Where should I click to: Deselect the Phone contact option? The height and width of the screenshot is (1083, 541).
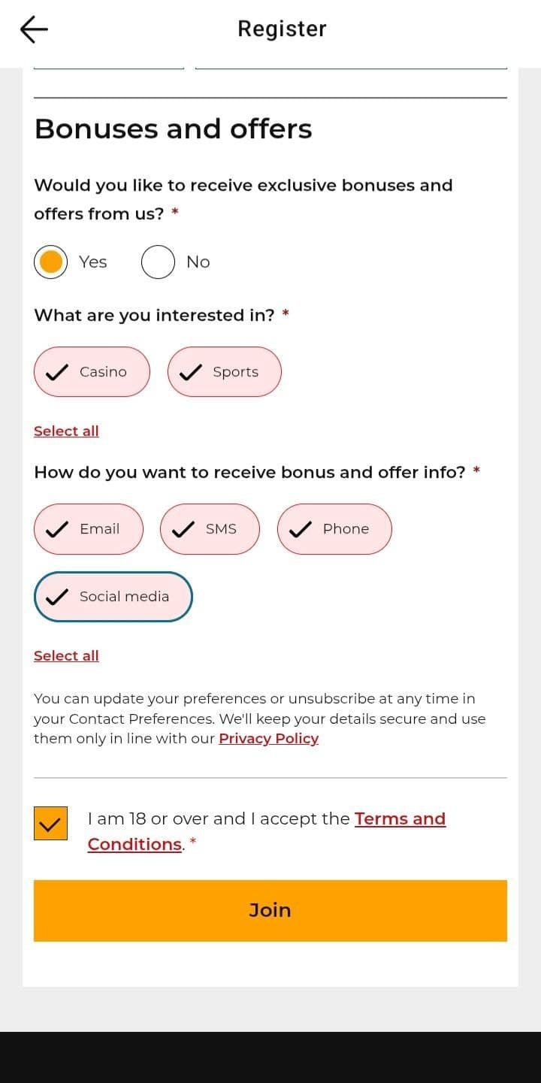pos(334,529)
